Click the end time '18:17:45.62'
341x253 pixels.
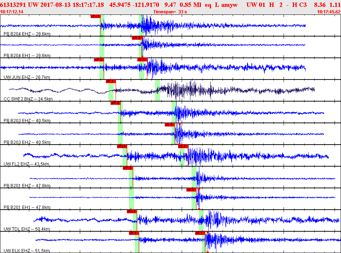[x=329, y=12]
